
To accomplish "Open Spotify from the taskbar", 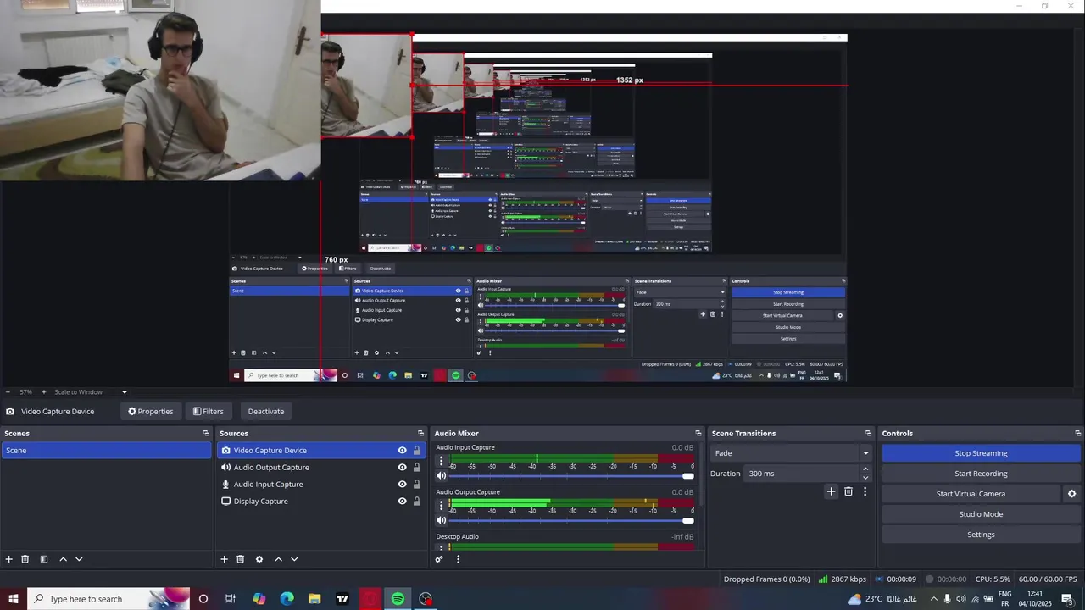I will pos(398,599).
